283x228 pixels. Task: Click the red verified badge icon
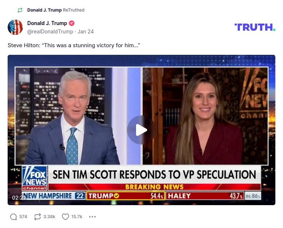coord(72,23)
